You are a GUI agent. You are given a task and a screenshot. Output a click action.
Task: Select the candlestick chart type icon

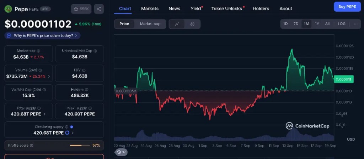pos(192,24)
